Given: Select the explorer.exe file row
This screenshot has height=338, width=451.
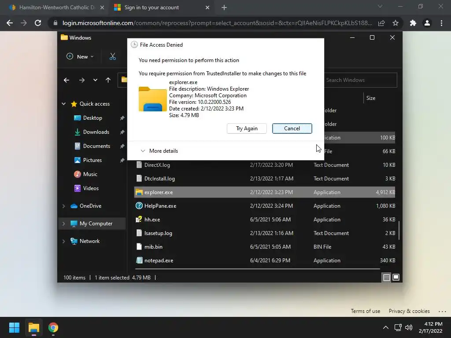Looking at the screenshot, I should point(265,192).
